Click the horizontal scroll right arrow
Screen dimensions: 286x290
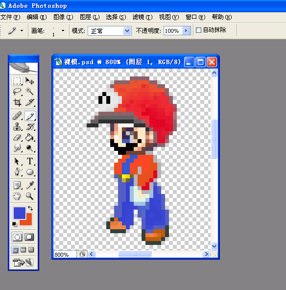206,254
